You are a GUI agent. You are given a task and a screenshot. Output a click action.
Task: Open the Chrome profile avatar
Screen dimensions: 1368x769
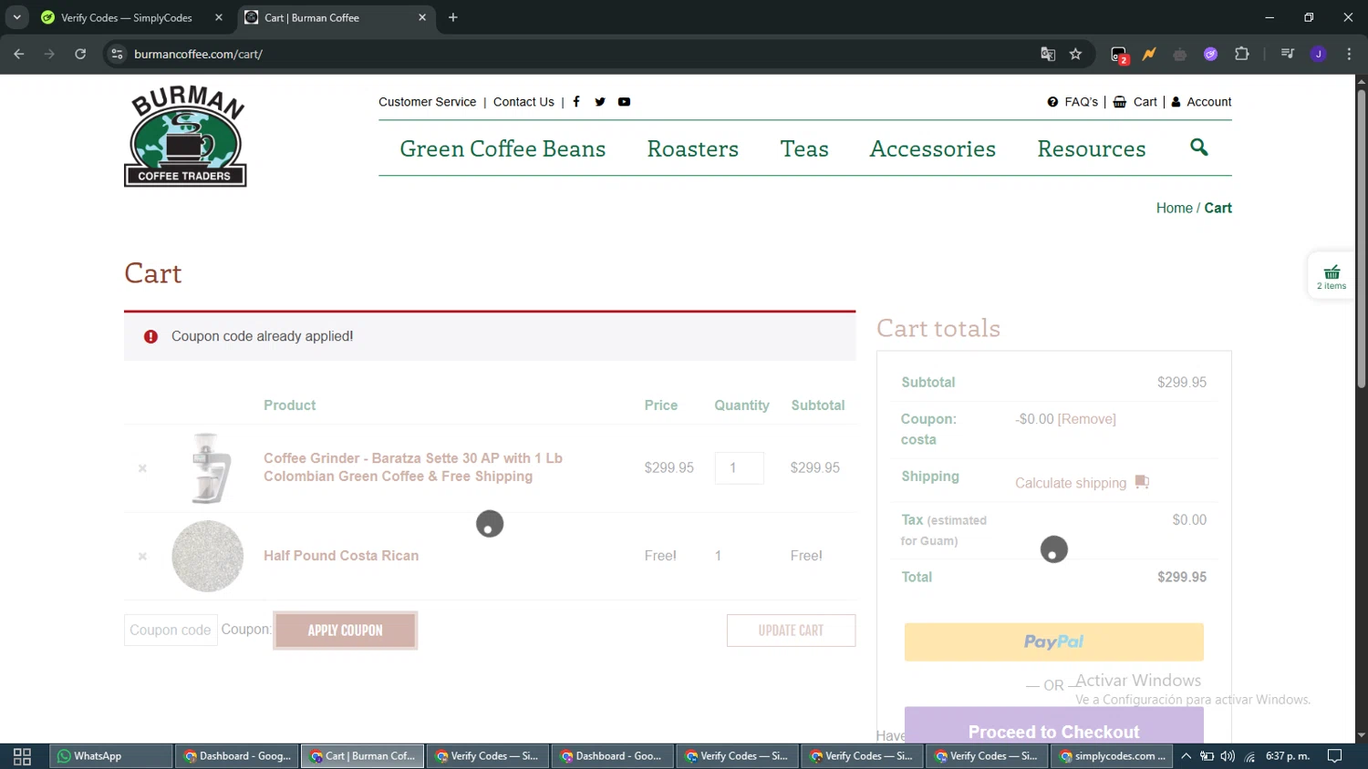[x=1318, y=54]
